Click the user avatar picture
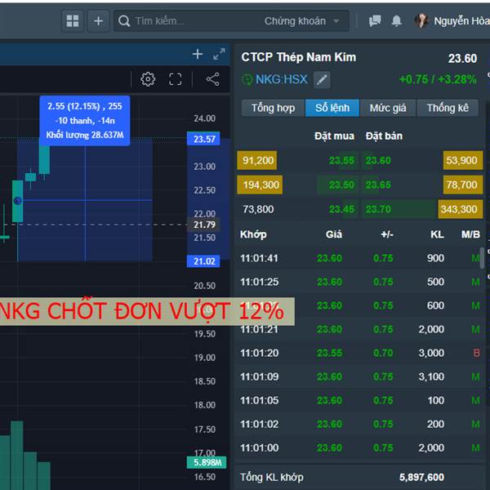The height and width of the screenshot is (490, 490). 421,21
